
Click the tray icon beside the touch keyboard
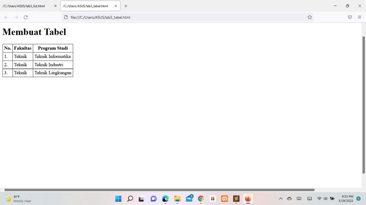click(309, 199)
